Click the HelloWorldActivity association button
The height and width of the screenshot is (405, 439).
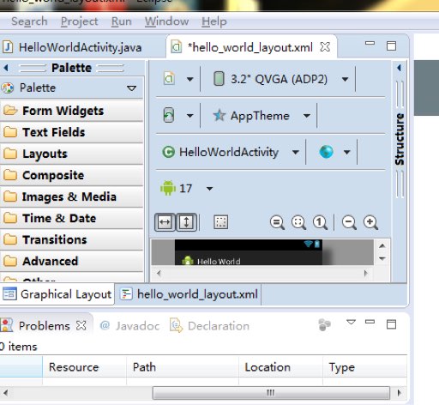pyautogui.click(x=220, y=152)
